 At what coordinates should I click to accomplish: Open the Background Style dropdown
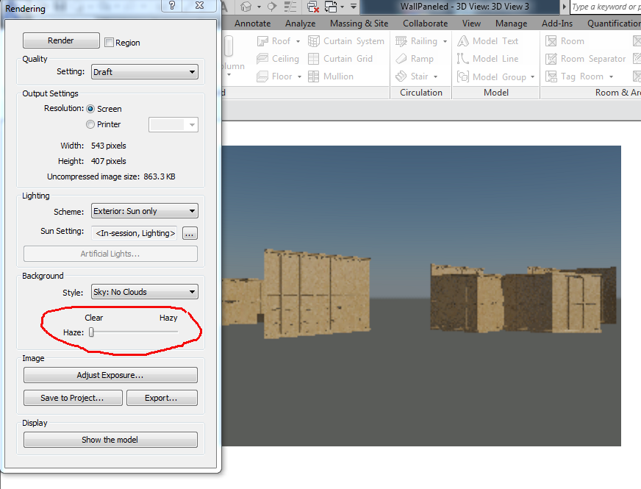point(144,291)
